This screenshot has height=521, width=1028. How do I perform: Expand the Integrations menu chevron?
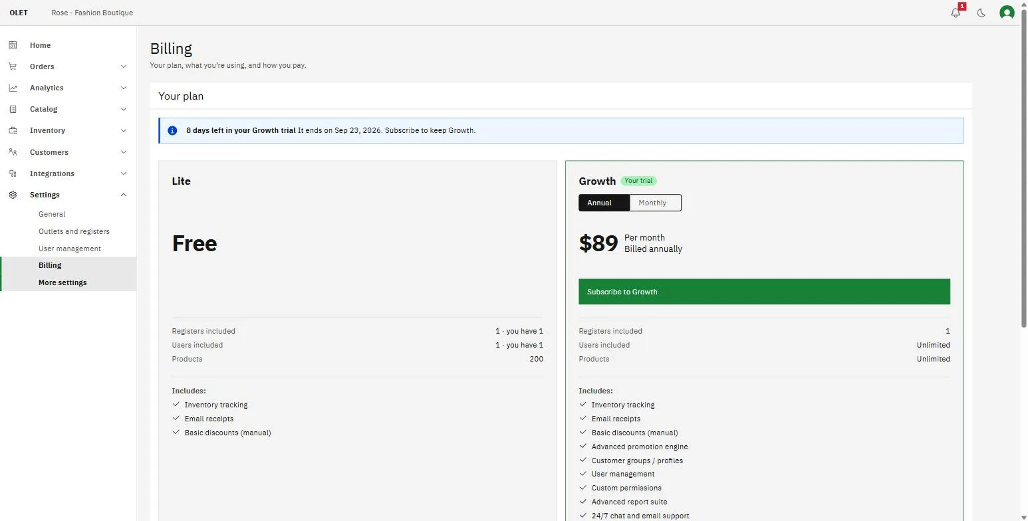(123, 173)
